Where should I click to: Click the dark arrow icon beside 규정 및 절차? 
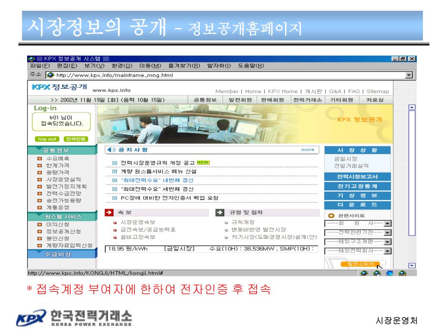click(x=220, y=212)
